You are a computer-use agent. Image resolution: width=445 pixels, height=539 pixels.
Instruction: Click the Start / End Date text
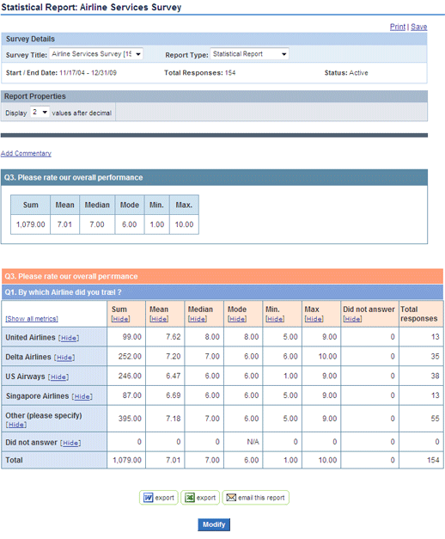[61, 73]
